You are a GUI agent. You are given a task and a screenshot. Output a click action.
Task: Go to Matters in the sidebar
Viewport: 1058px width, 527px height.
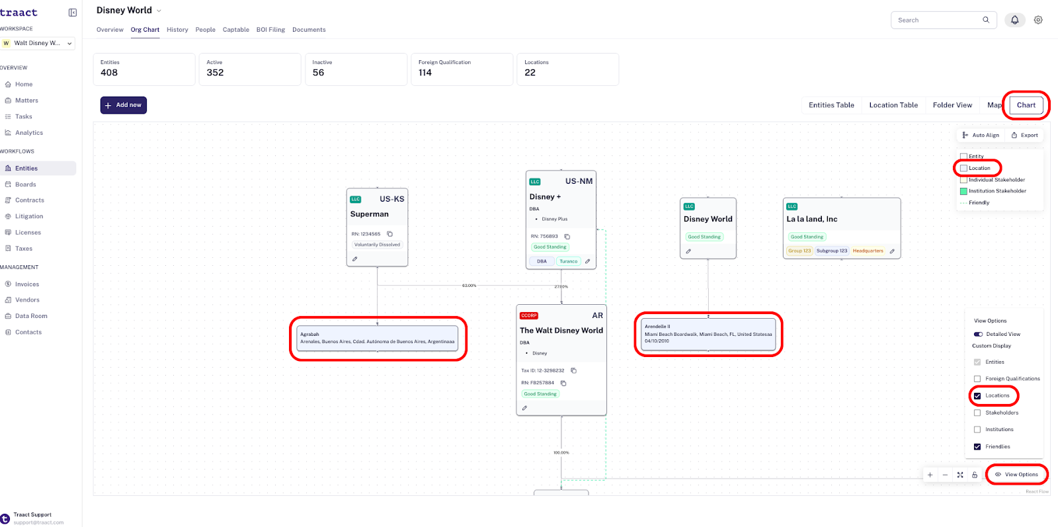(x=26, y=101)
